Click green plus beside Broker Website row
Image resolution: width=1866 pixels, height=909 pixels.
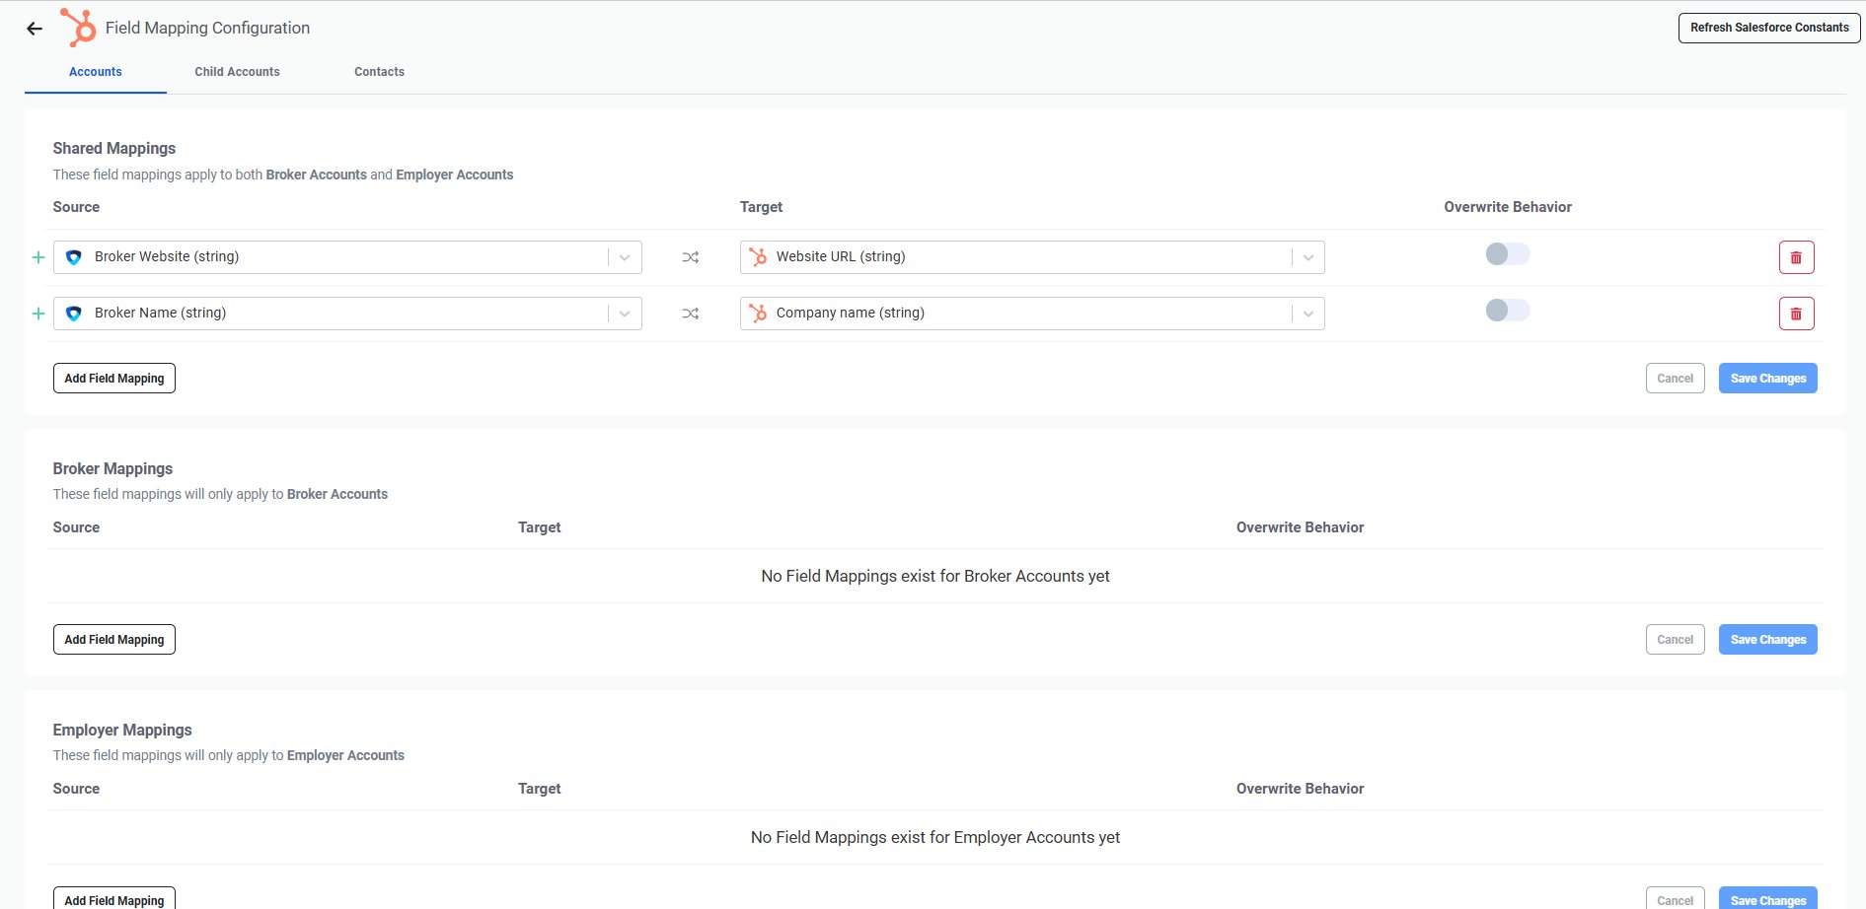38,257
